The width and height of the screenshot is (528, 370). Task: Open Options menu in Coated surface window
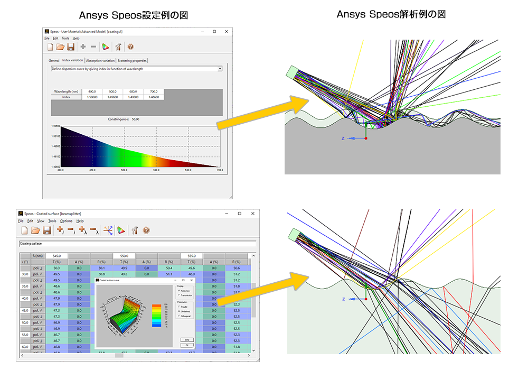67,221
